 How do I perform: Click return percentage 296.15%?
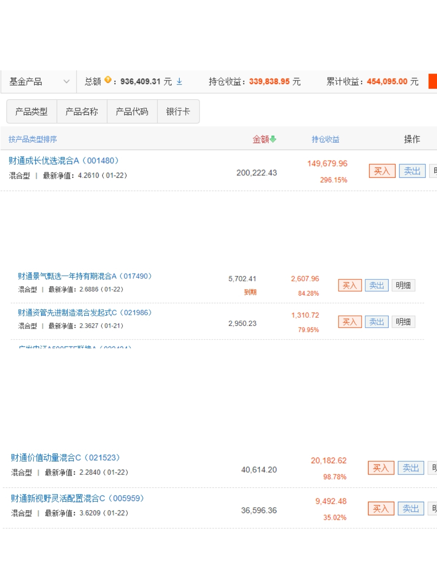pyautogui.click(x=334, y=180)
